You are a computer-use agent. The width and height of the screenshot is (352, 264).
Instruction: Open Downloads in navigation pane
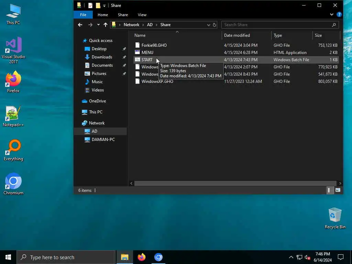pyautogui.click(x=102, y=57)
